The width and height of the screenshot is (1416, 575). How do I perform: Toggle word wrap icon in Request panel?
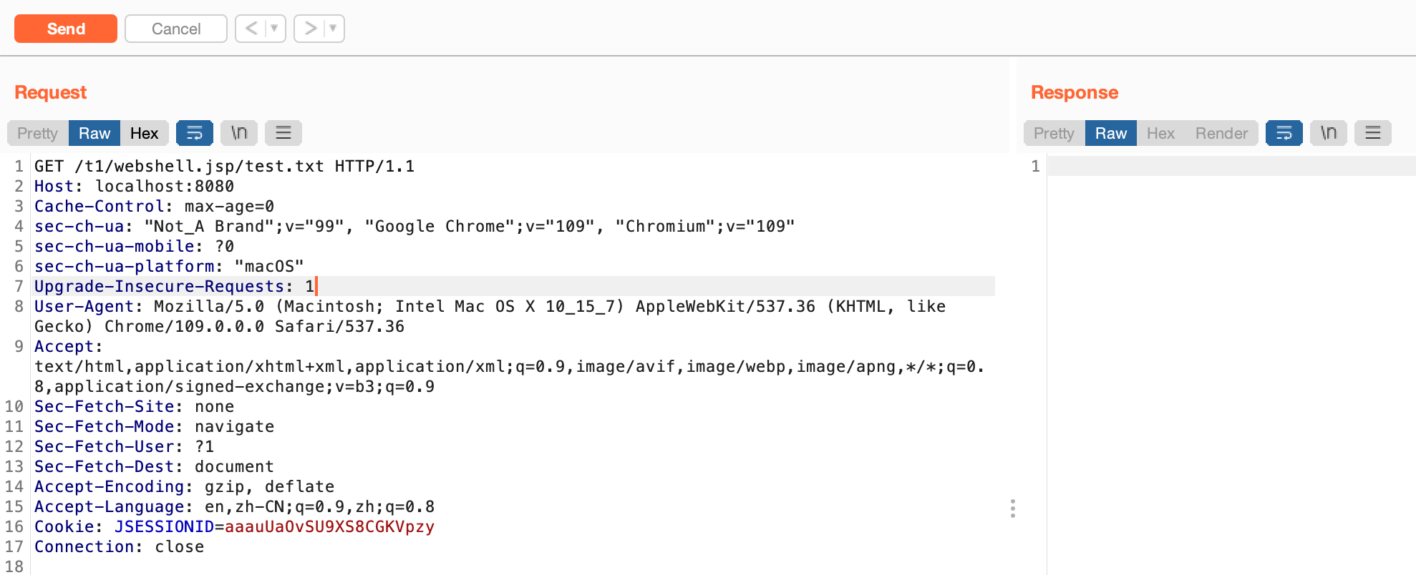(x=195, y=133)
